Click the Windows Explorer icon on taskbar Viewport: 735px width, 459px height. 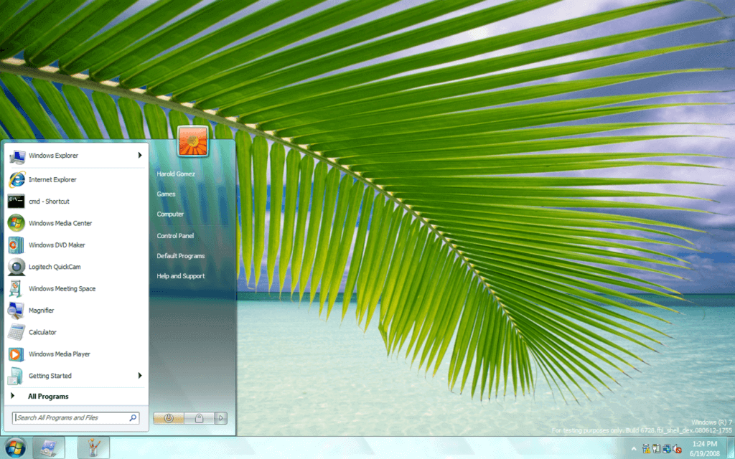pyautogui.click(x=49, y=448)
